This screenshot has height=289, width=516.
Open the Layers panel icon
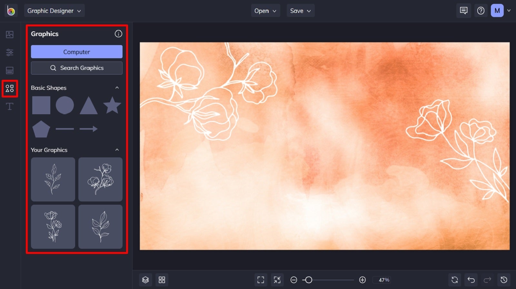tap(145, 280)
